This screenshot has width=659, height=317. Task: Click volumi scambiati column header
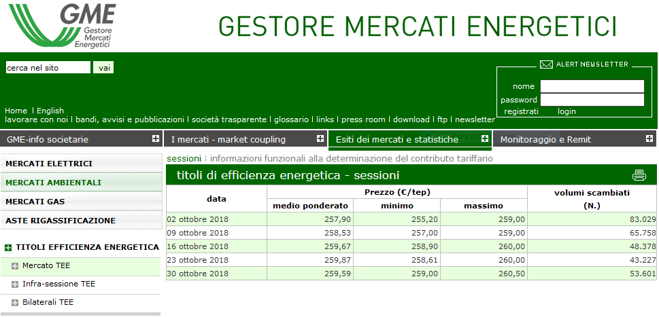592,199
